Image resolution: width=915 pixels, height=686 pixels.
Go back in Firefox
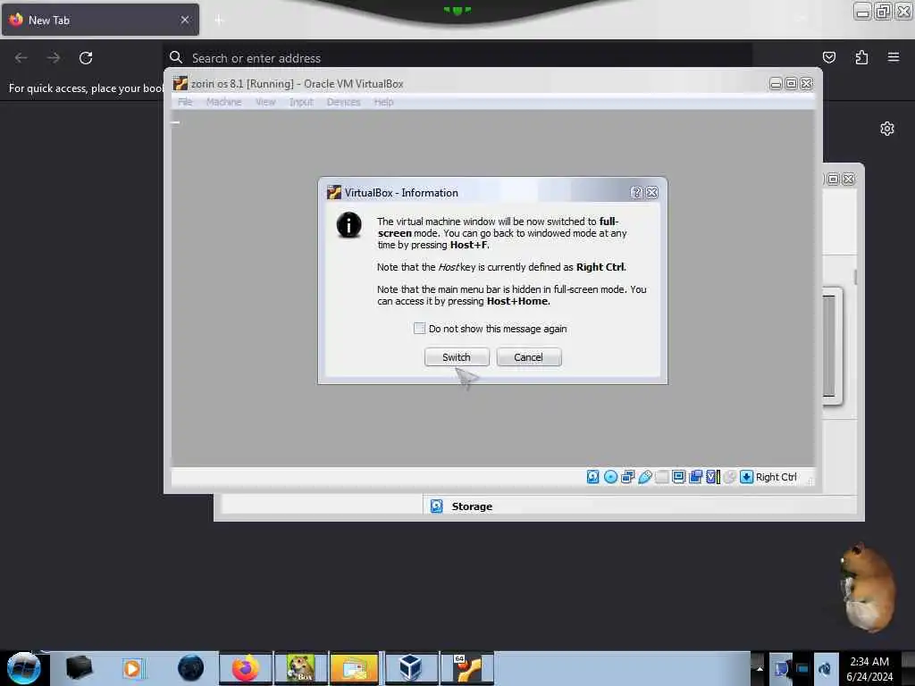(21, 58)
